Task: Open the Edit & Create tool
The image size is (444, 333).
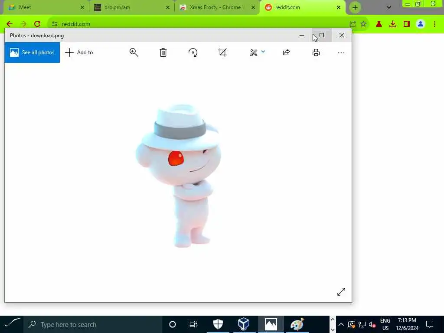Action: click(253, 52)
